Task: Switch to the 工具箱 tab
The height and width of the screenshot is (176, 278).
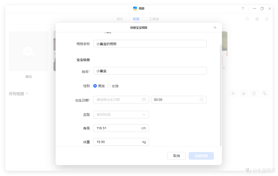Action: click(154, 19)
